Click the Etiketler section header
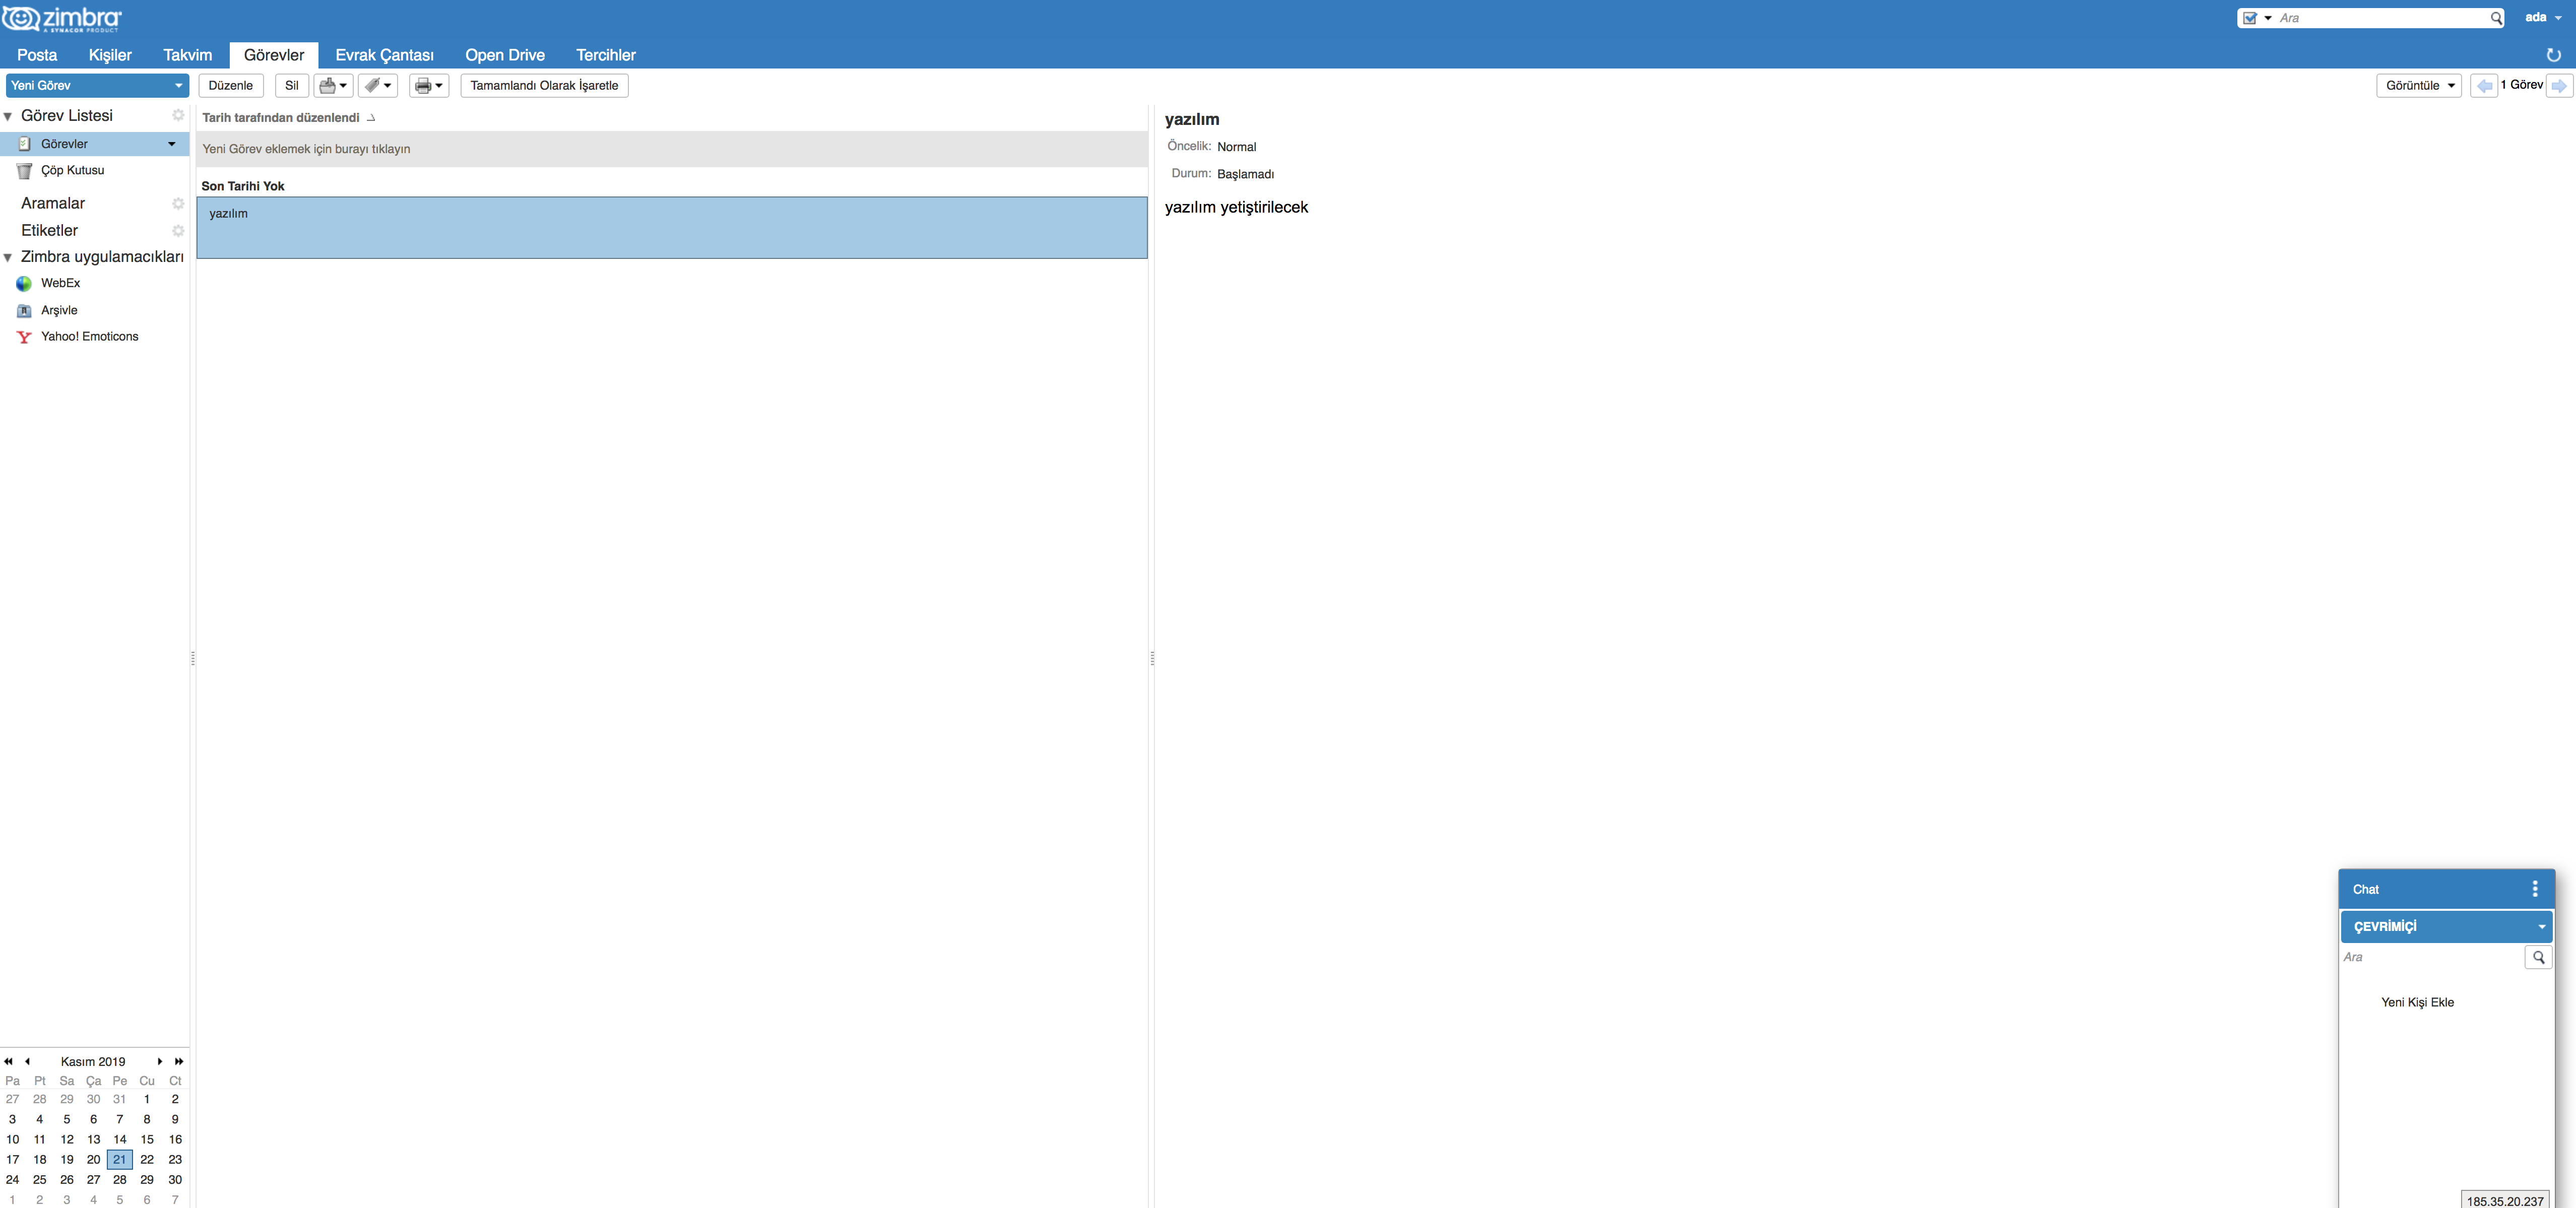 [x=49, y=230]
